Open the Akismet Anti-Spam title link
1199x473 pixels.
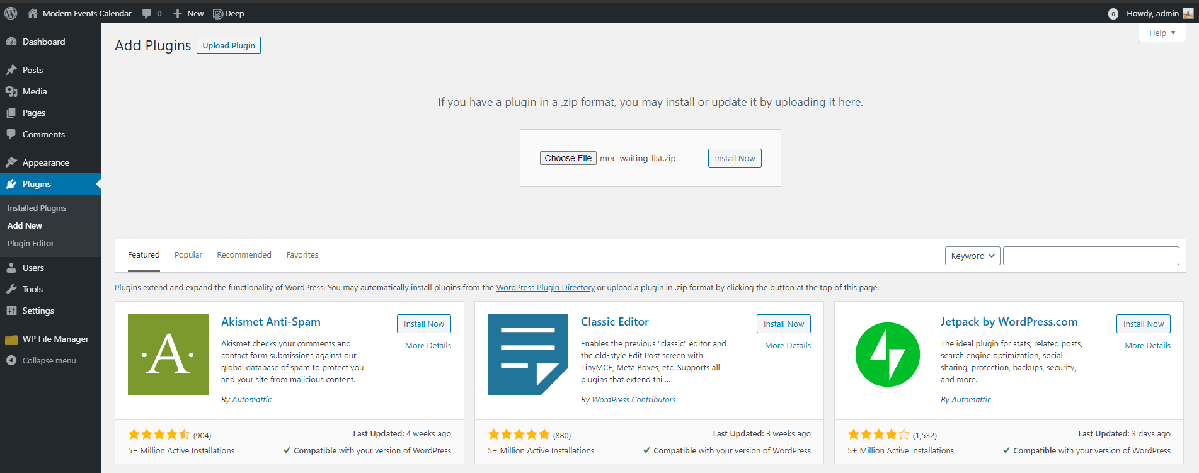271,322
